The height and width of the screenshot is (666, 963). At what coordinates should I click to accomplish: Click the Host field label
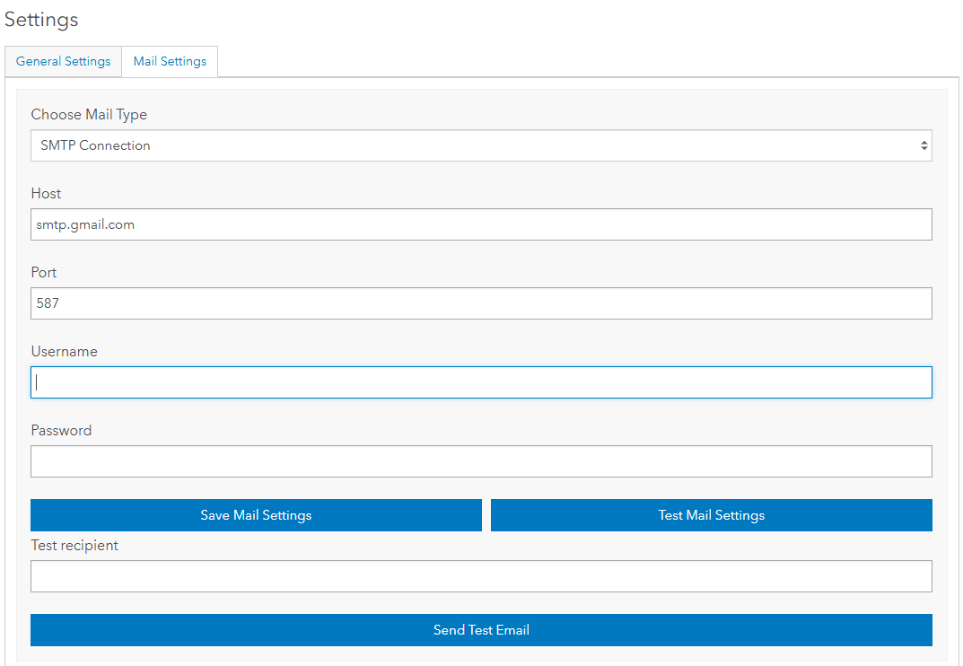click(47, 194)
